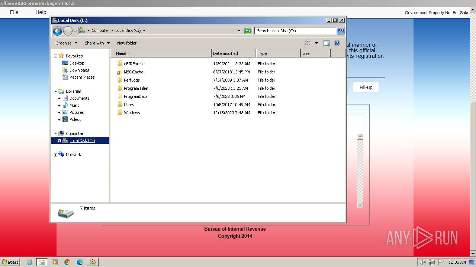476x267 pixels.
Task: Sort by the Size column header
Action: (315, 53)
